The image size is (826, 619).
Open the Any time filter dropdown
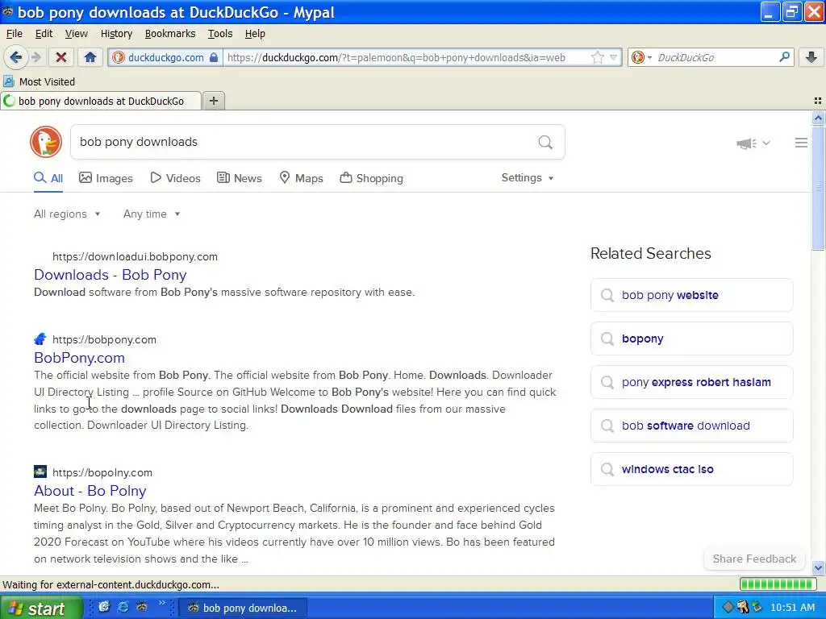[x=152, y=214]
